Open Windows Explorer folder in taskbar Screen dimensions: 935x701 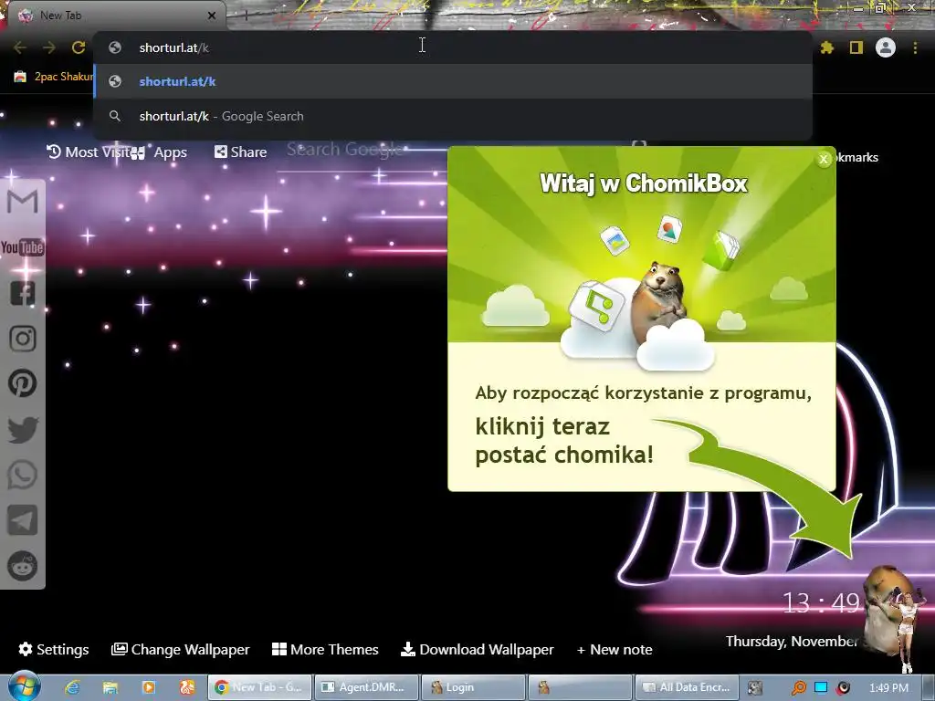pyautogui.click(x=110, y=687)
